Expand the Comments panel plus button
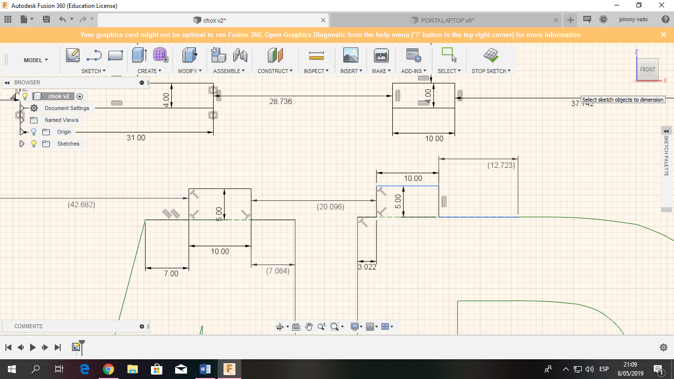Image resolution: width=674 pixels, height=379 pixels. pyautogui.click(x=142, y=326)
